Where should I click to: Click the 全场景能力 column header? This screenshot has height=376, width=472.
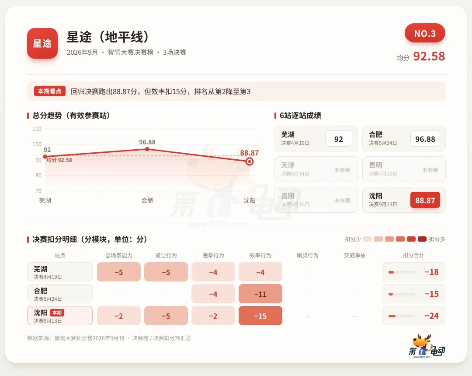tap(119, 255)
